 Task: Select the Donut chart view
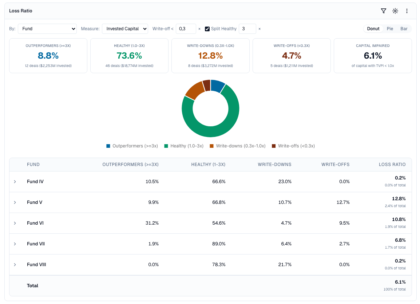[373, 29]
